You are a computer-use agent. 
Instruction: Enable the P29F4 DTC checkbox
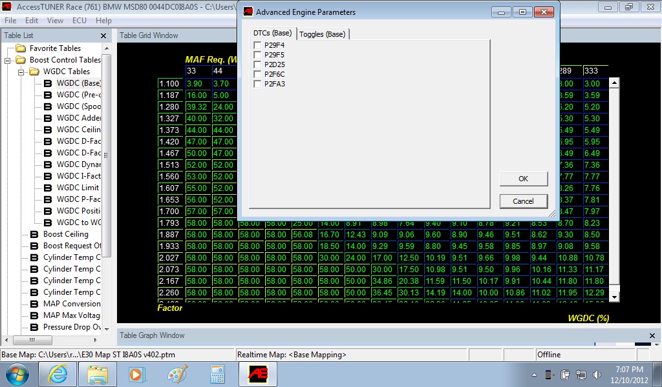[258, 45]
